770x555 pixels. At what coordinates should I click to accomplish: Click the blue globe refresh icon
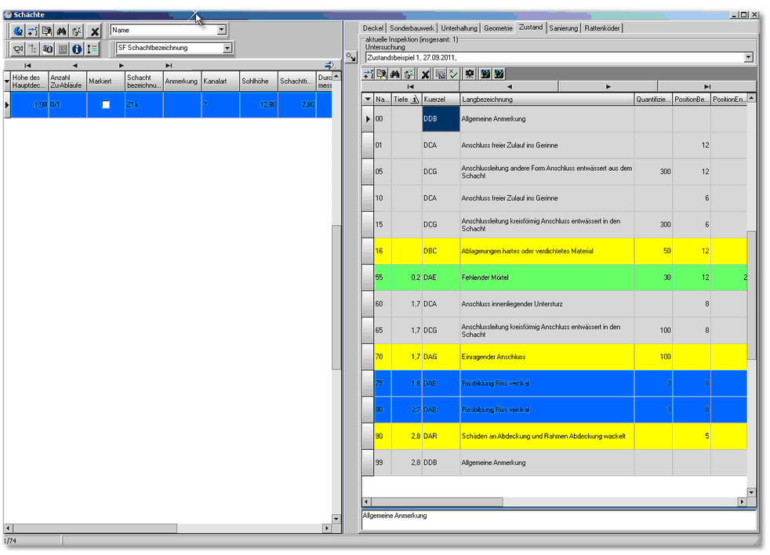18,31
